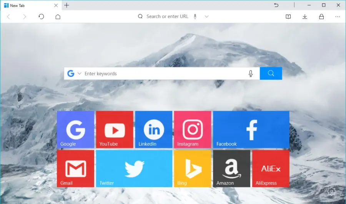Open the Gmail speed dial tile
Viewport: 346px width, 204px height.
75,169
